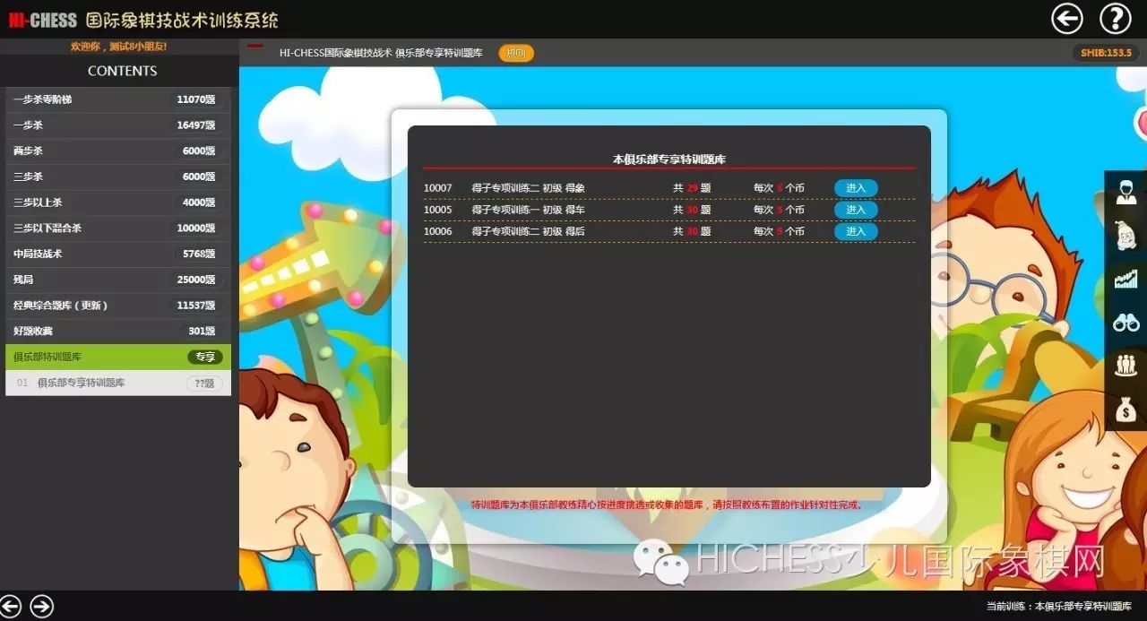1147x621 pixels.
Task: Select the 残局 endgame category
Action: (x=118, y=280)
